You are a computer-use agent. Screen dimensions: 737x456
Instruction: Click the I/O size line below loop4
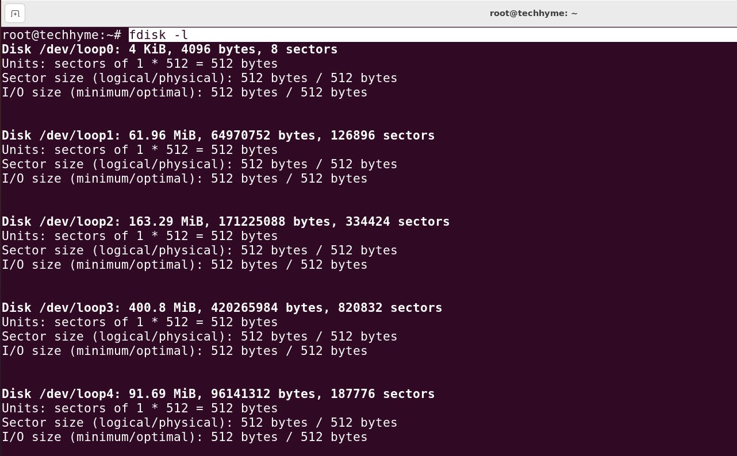click(185, 437)
